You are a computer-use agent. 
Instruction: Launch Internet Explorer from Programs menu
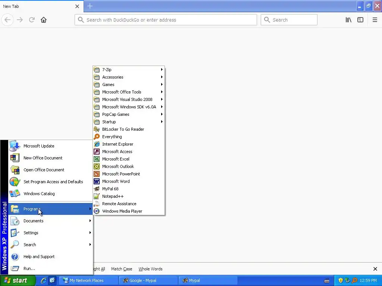tap(129, 144)
